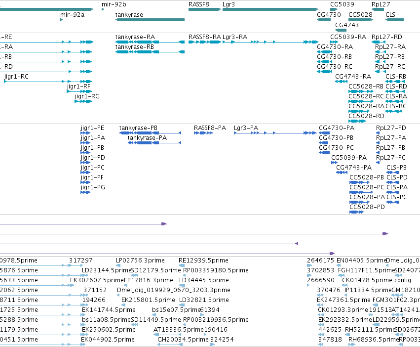Select the CG4743-RA transcript label

tap(353, 77)
